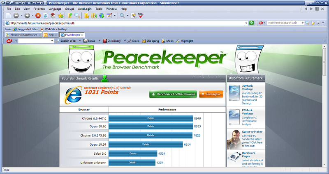Add to favorites with the star-plus icon
This screenshot has width=329, height=174.
[x=60, y=16]
